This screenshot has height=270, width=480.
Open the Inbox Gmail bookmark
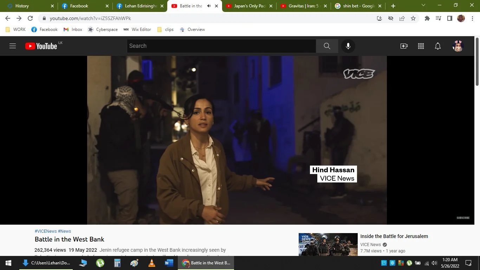tap(73, 30)
